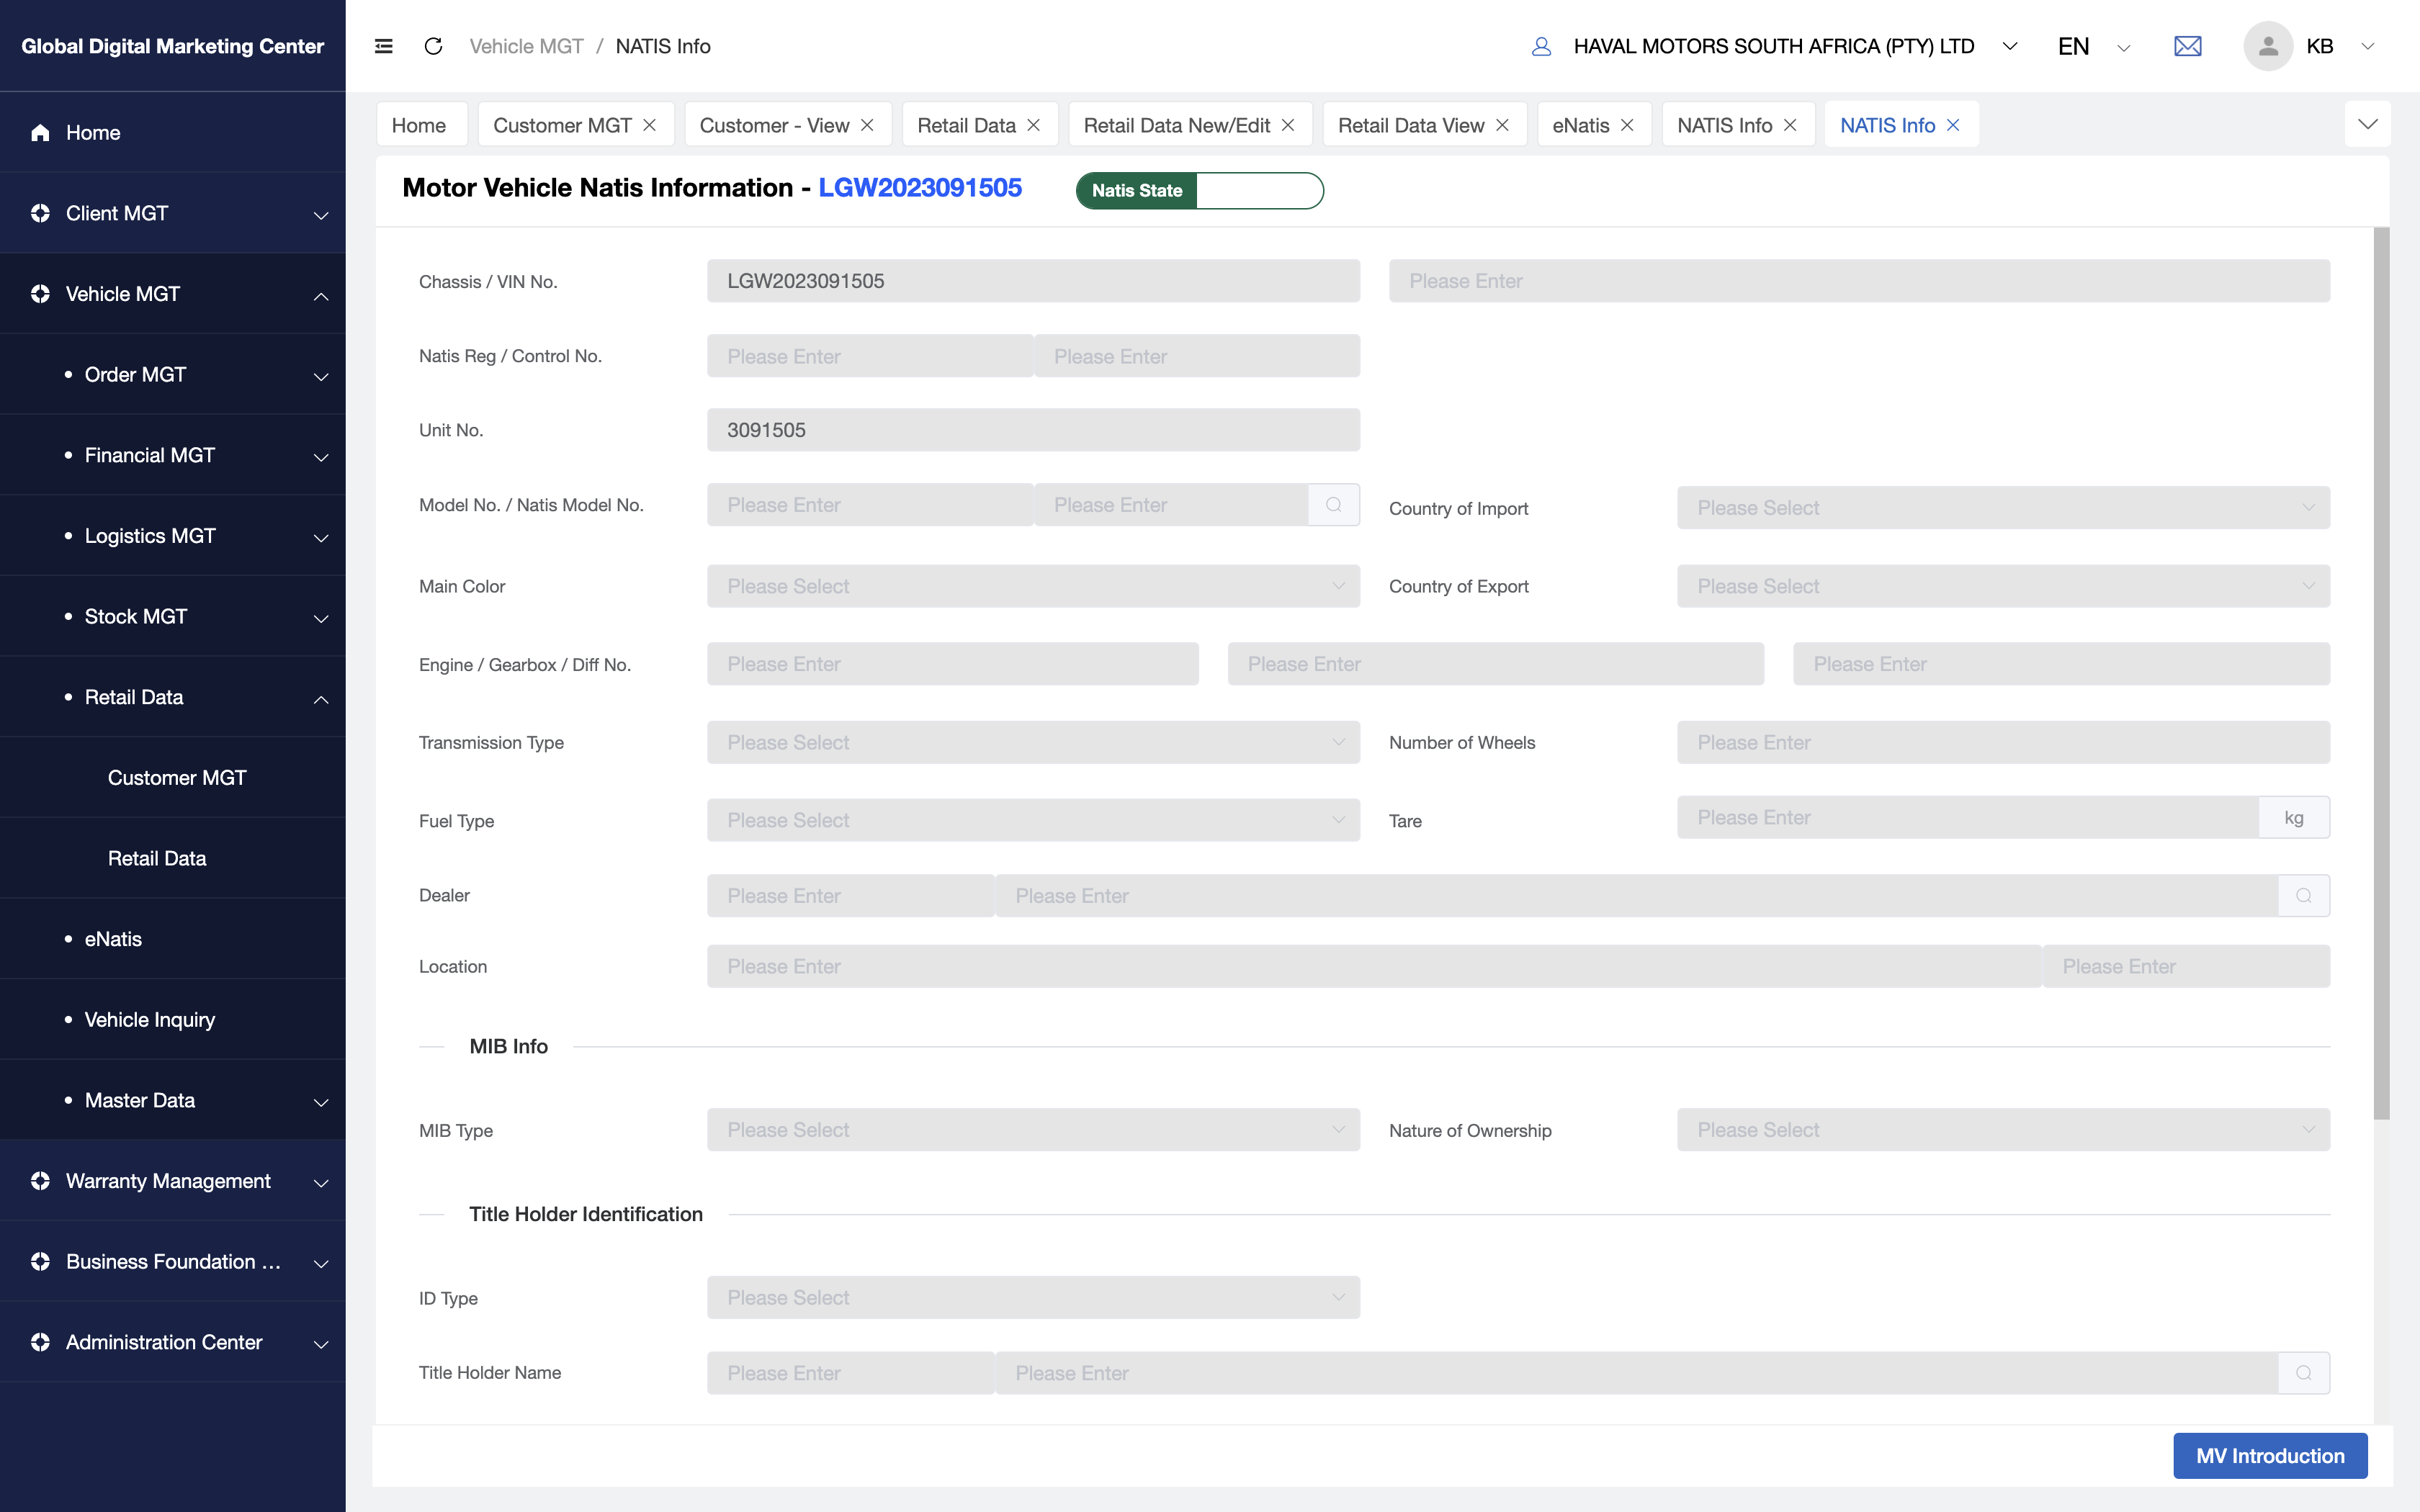The image size is (2420, 1512).
Task: Click Client MGT sidebar icon
Action: (x=40, y=213)
